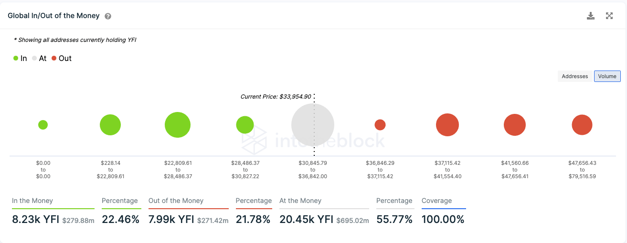Select the $228.14 to $22,809.61 green bubble
The height and width of the screenshot is (243, 627).
(x=110, y=125)
